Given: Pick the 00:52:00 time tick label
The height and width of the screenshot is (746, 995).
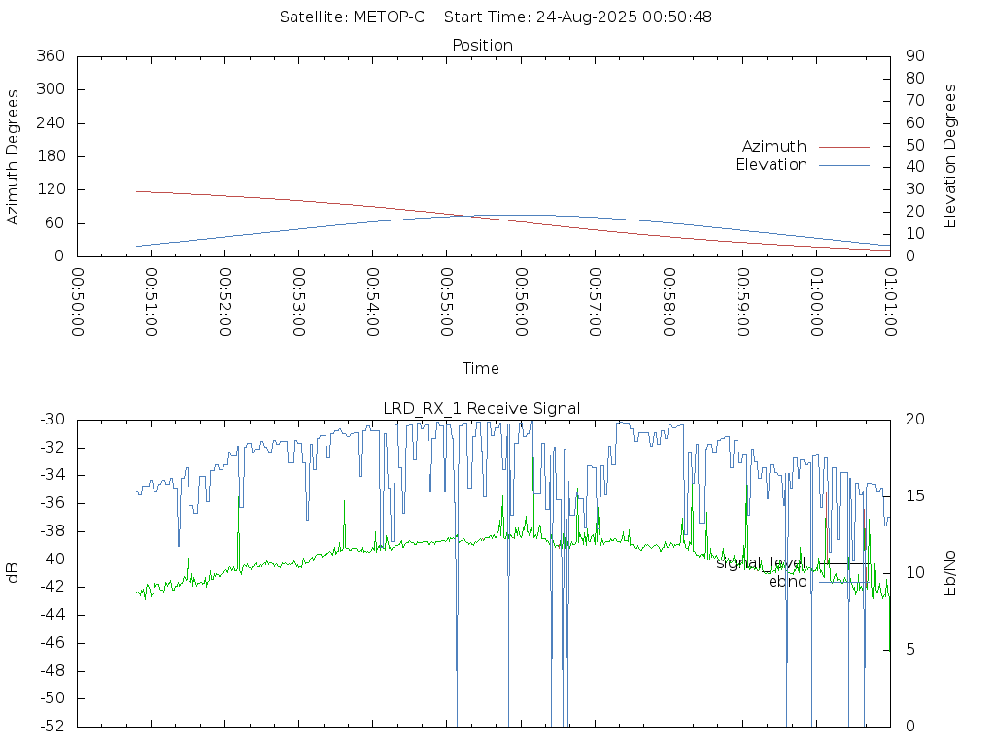Looking at the screenshot, I should (x=225, y=302).
